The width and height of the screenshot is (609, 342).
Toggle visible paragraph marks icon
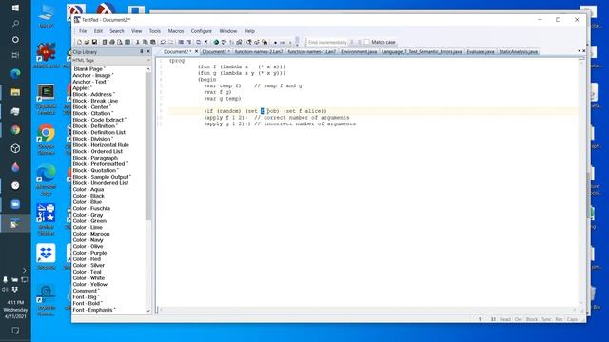pos(206,42)
